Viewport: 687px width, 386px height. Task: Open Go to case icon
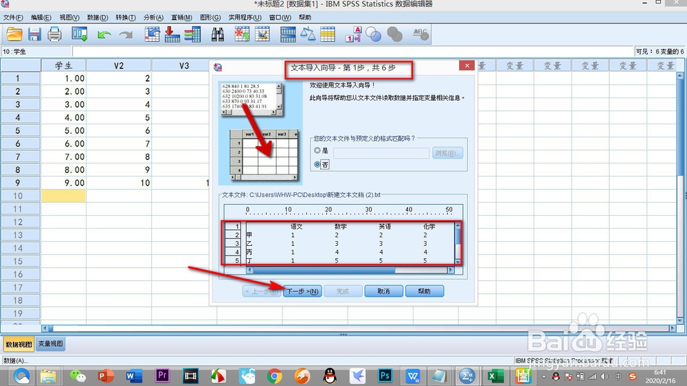point(152,34)
